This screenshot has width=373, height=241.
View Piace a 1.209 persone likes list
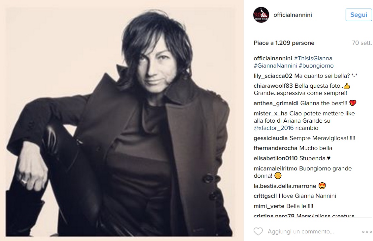point(284,43)
